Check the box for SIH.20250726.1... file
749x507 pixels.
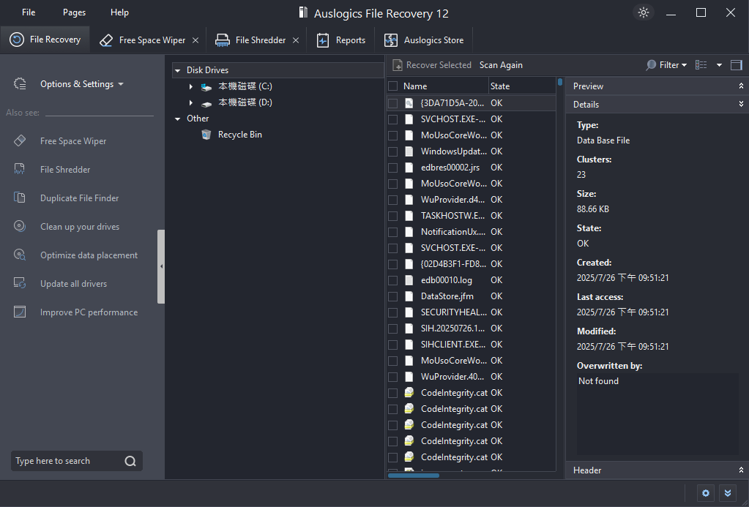point(392,328)
